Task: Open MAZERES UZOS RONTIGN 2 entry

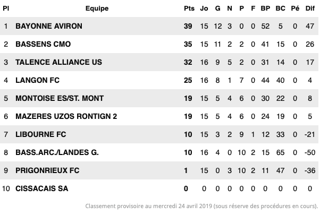Action: [66, 116]
